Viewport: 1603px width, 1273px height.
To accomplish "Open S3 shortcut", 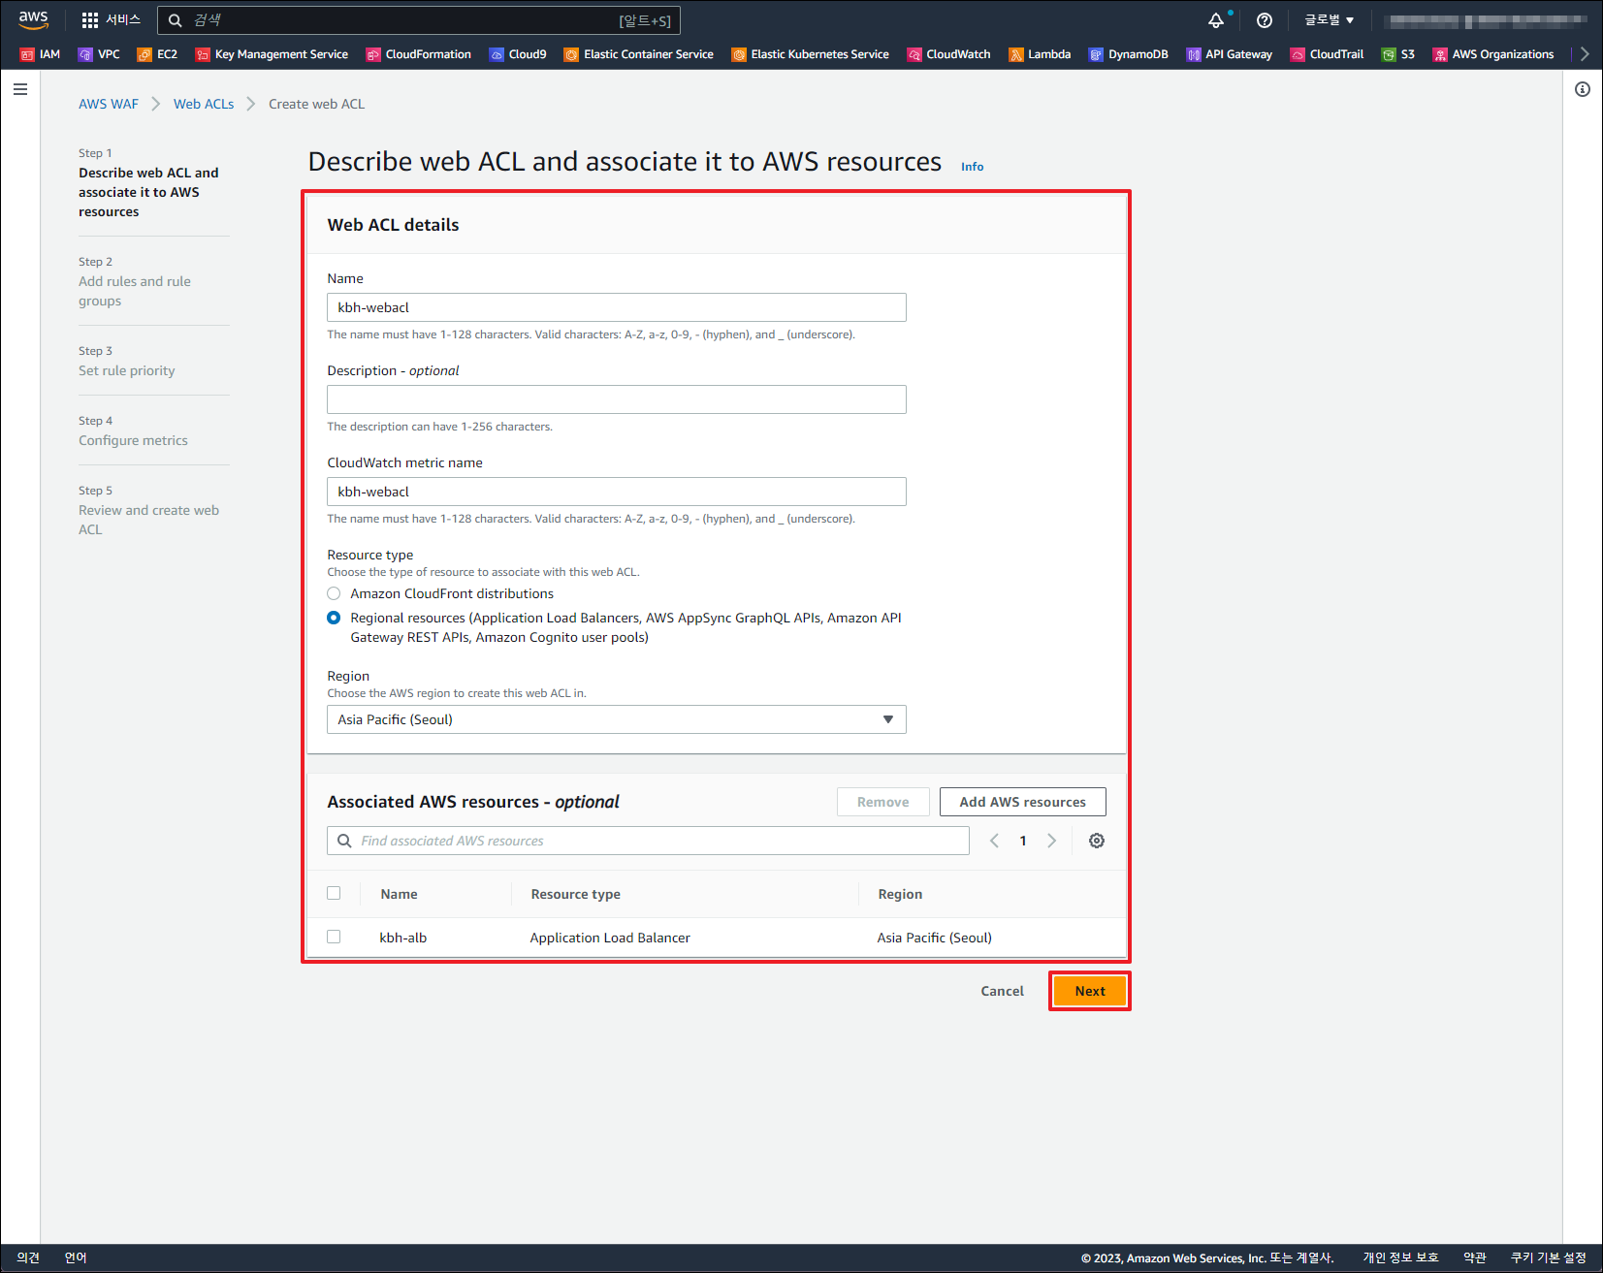I will [1397, 54].
